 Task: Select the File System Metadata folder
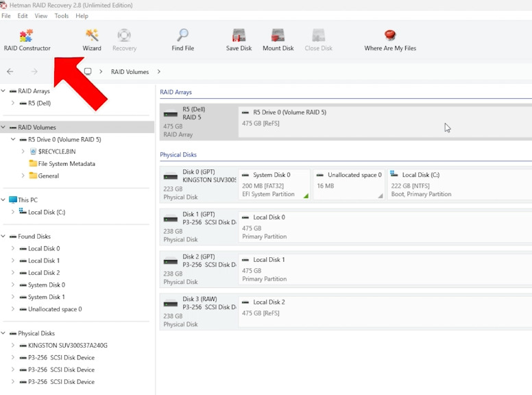(x=66, y=164)
